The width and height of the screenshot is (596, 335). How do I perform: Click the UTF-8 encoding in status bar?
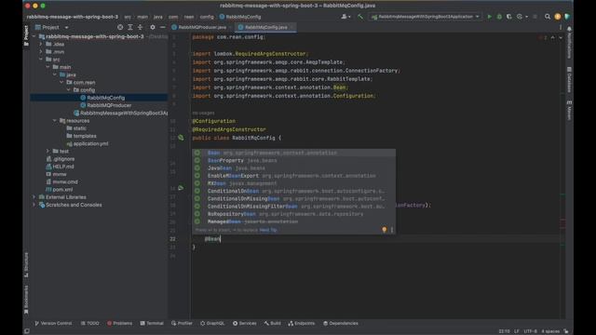coord(530,331)
